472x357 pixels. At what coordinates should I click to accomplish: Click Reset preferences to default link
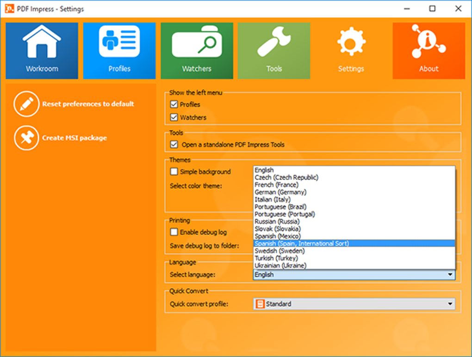click(x=88, y=104)
